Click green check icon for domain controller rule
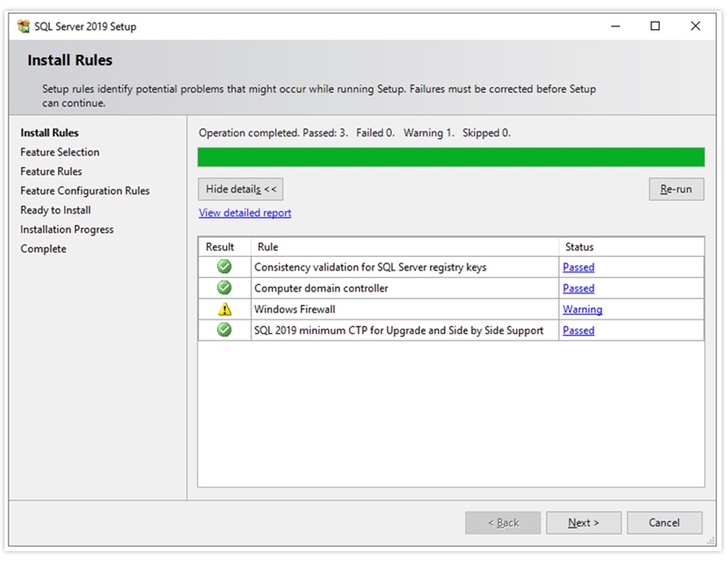727x562 pixels. pyautogui.click(x=224, y=288)
